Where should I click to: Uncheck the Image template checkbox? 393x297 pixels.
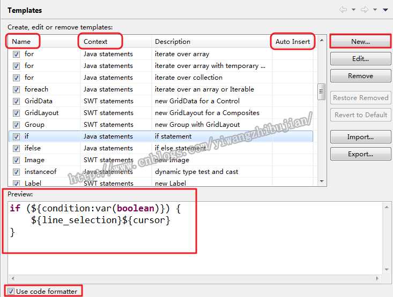tap(16, 160)
